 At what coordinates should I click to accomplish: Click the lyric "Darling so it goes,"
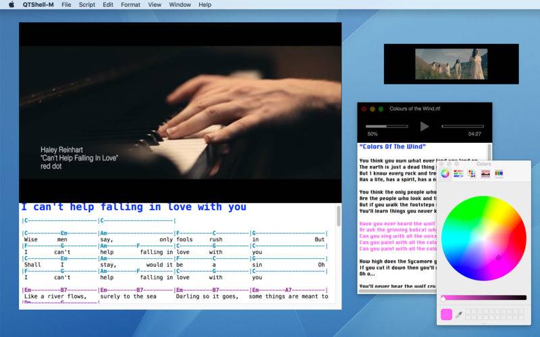coord(207,297)
